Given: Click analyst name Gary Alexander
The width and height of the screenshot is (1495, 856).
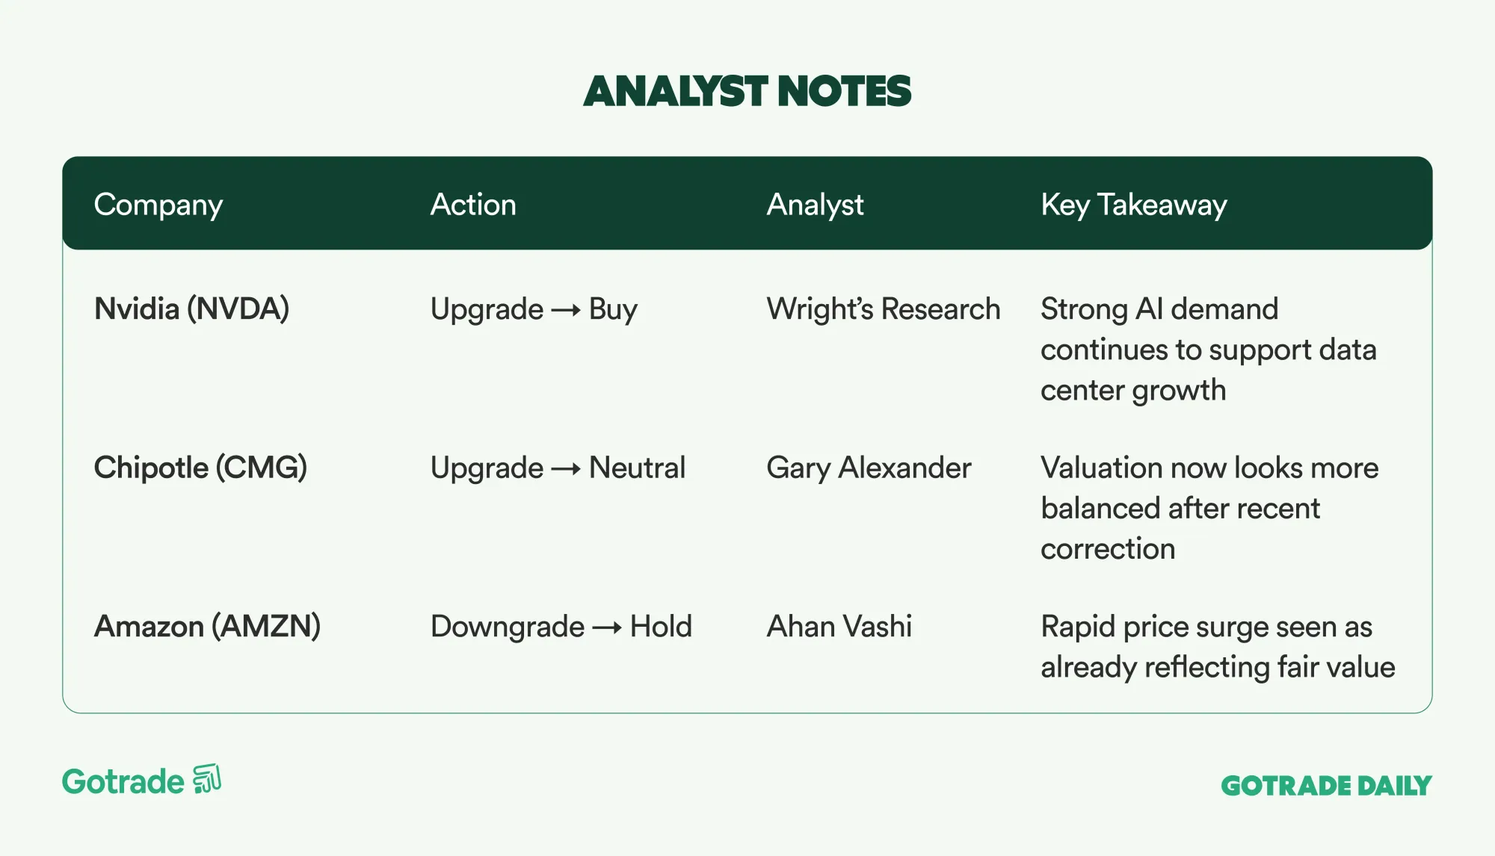Looking at the screenshot, I should [x=869, y=468].
